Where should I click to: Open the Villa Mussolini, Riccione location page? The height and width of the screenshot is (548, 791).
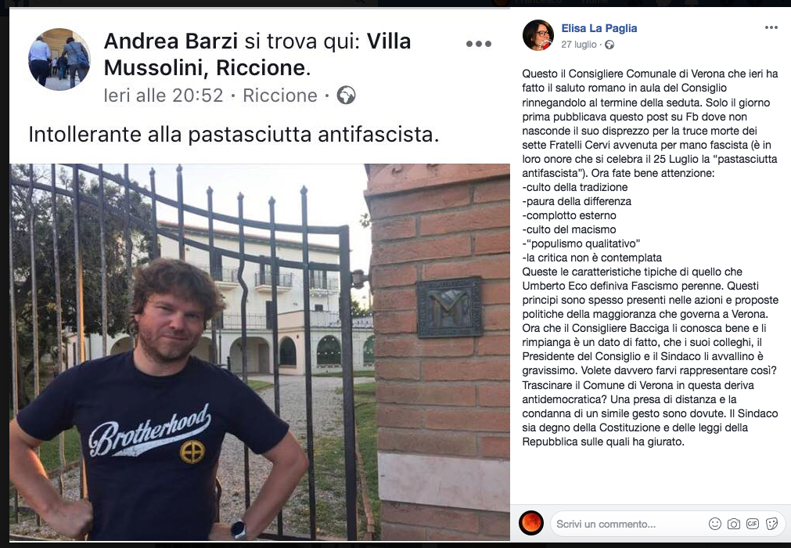[257, 55]
